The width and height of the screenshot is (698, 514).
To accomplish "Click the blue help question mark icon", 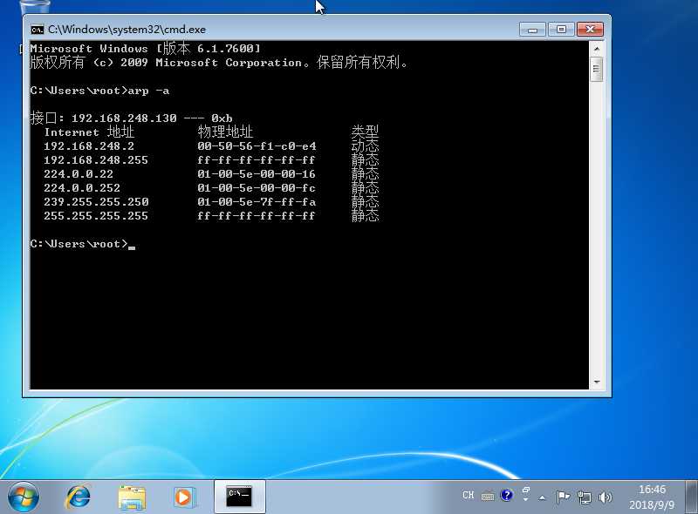I will pos(507,495).
